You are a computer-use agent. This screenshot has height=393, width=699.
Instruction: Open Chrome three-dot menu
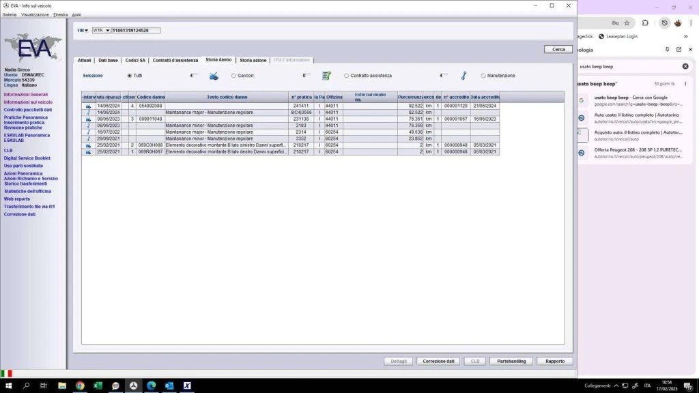coord(691,23)
